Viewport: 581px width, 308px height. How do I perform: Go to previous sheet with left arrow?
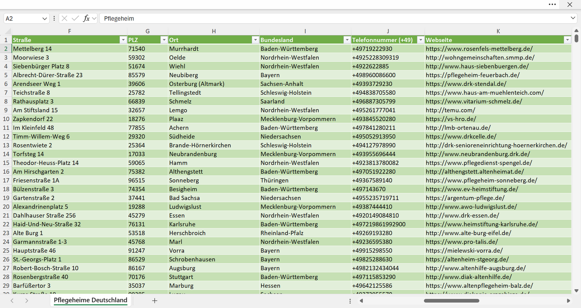click(12, 301)
